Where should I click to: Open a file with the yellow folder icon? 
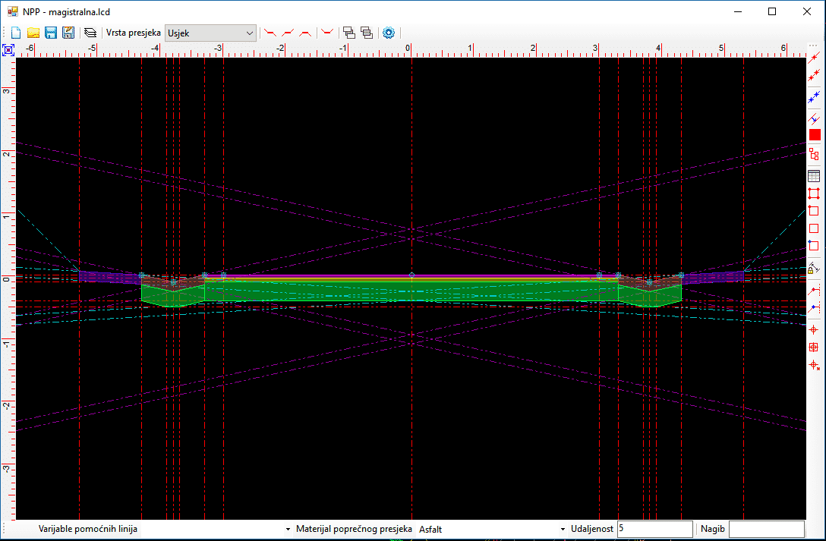coord(33,33)
